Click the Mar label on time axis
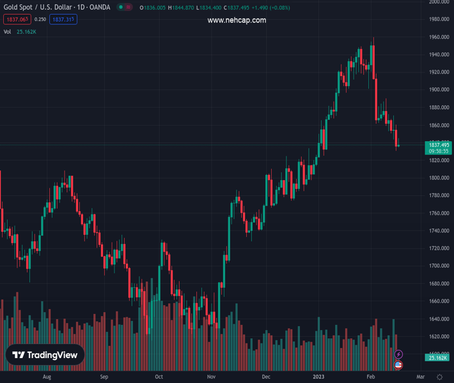Viewport: 454px width, 383px height. coord(420,377)
